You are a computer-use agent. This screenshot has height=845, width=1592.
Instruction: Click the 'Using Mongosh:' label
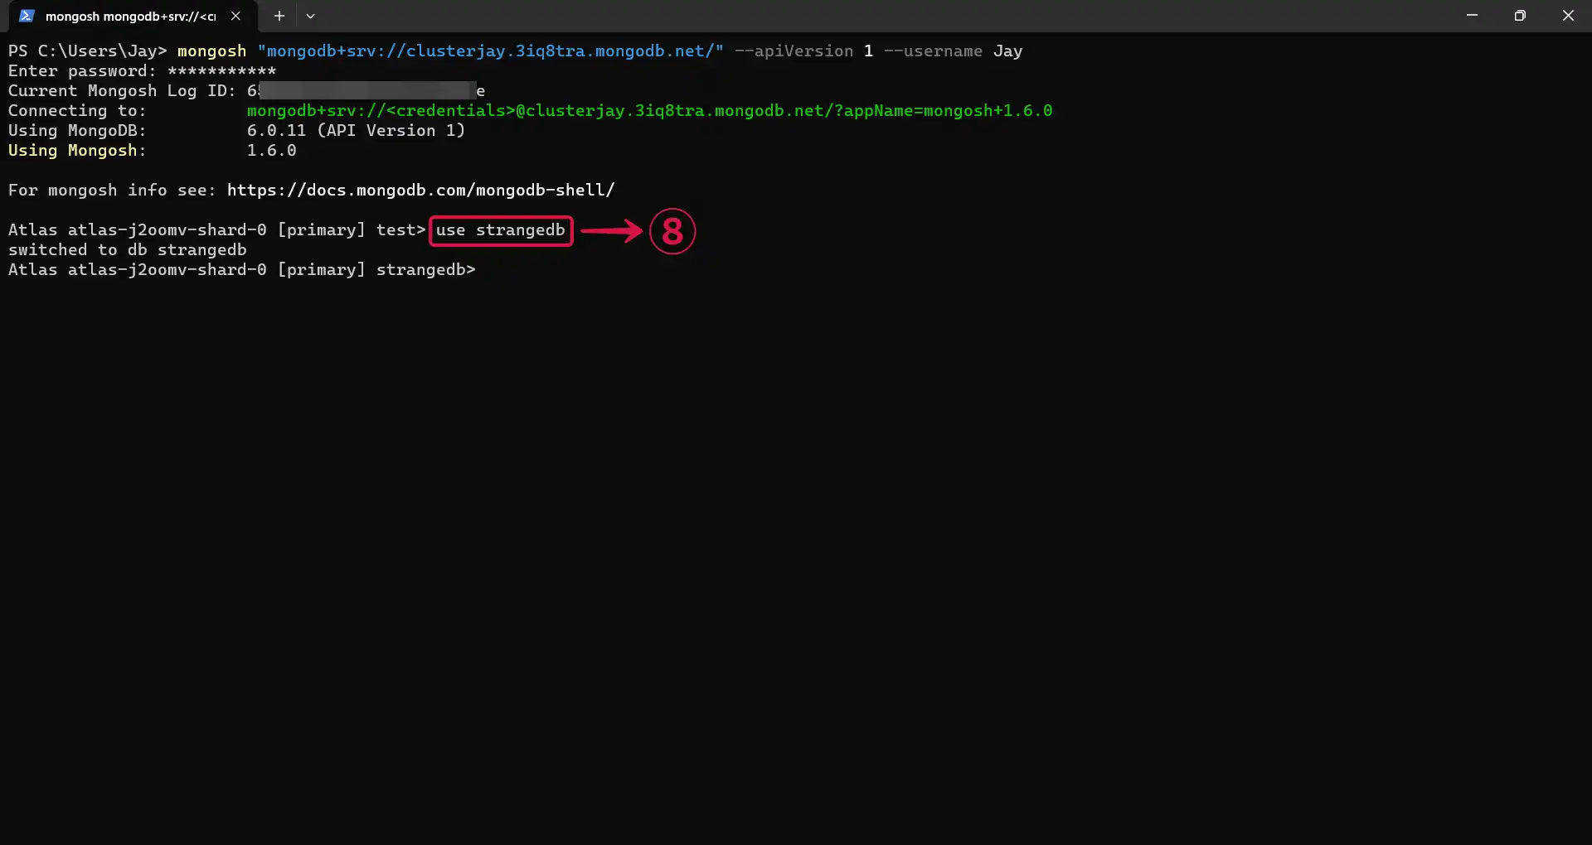tap(77, 151)
